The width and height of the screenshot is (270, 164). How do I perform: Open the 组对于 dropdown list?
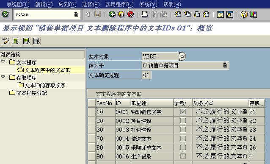(x=225, y=65)
